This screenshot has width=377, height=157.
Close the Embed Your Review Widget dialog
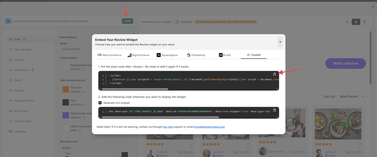coord(280,42)
